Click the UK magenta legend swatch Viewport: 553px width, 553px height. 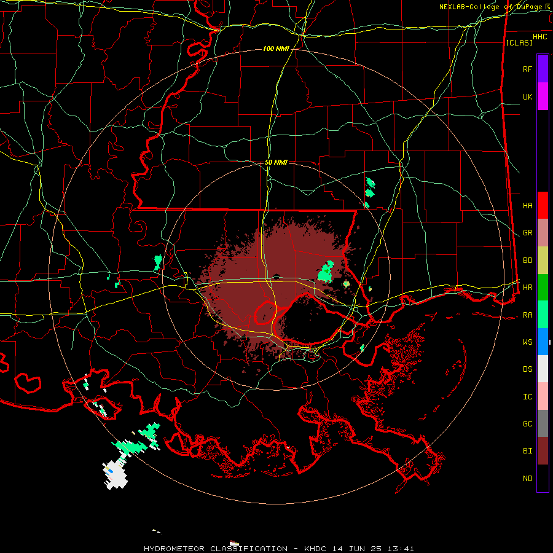543,96
